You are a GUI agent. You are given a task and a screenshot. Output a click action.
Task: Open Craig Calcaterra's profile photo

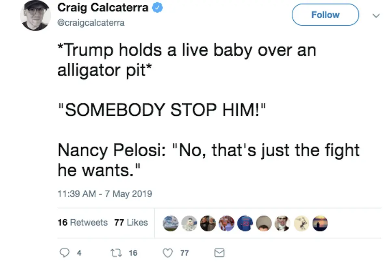(x=36, y=15)
